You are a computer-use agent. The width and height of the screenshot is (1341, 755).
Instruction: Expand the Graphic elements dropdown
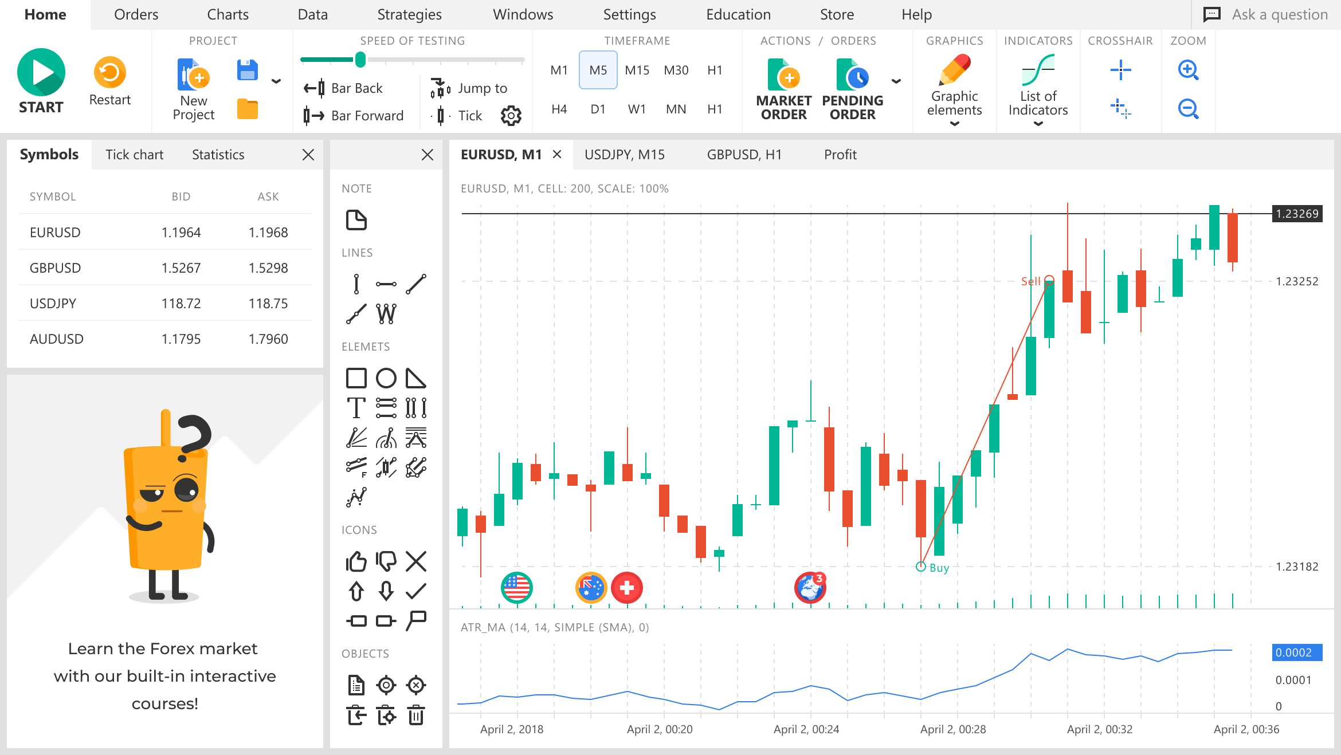[x=954, y=124]
